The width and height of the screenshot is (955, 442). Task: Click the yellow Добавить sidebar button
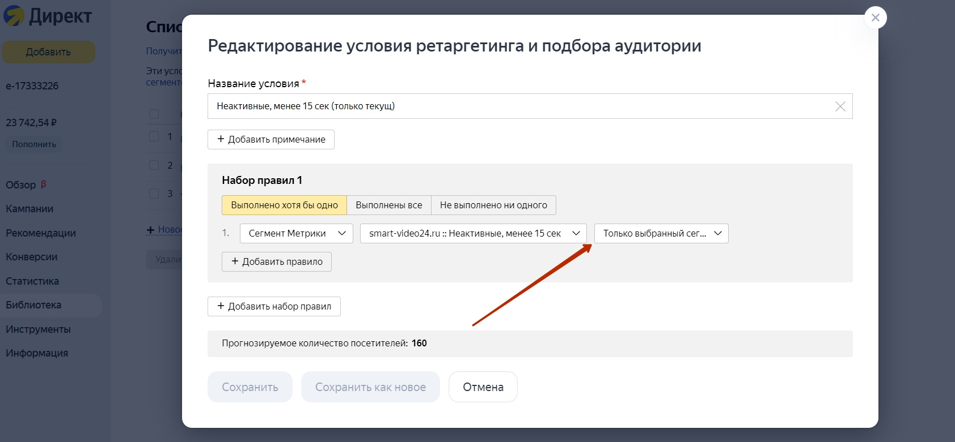pyautogui.click(x=48, y=52)
